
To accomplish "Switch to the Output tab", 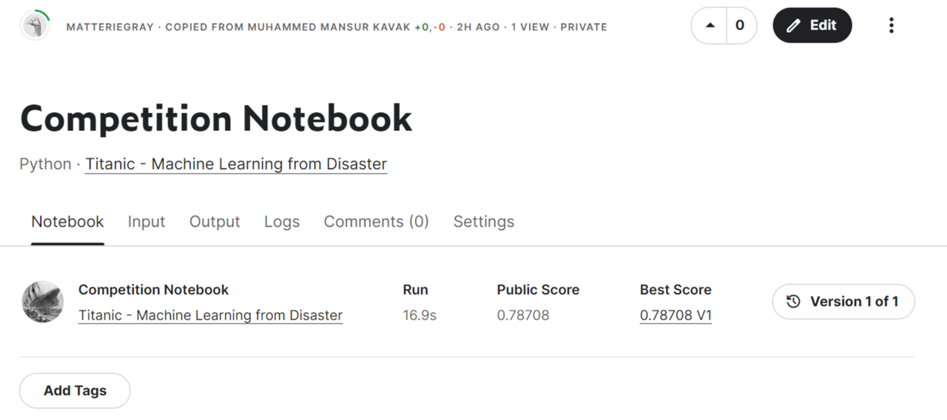I will click(x=215, y=222).
